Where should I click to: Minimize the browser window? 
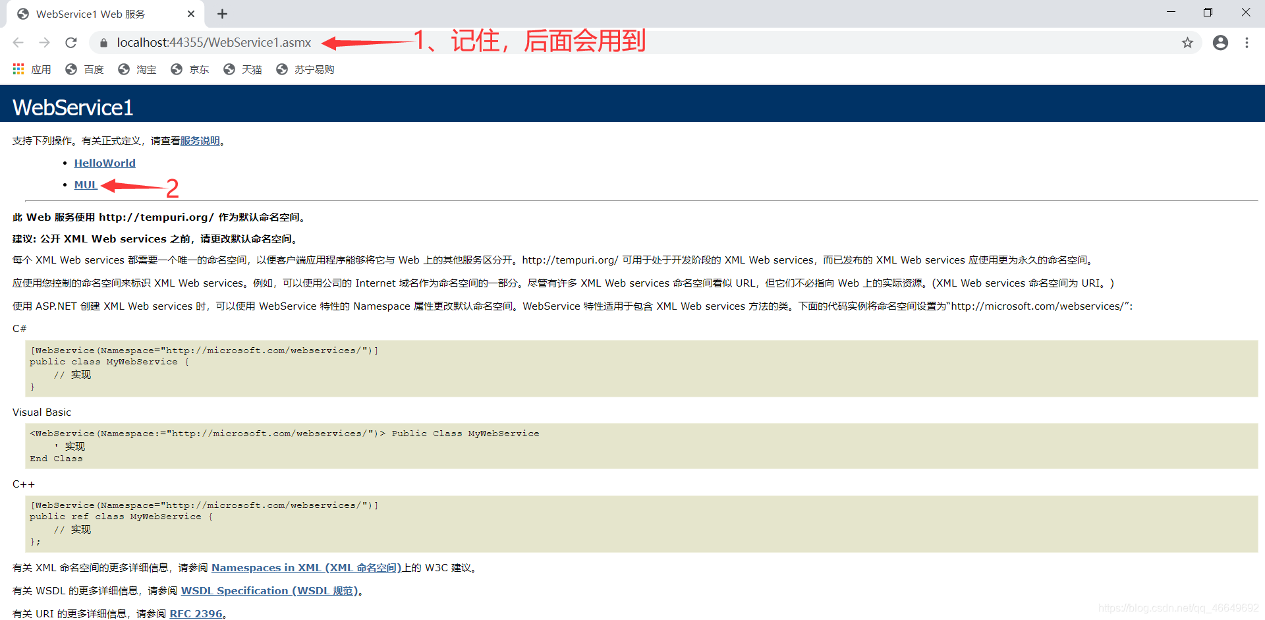pyautogui.click(x=1171, y=13)
